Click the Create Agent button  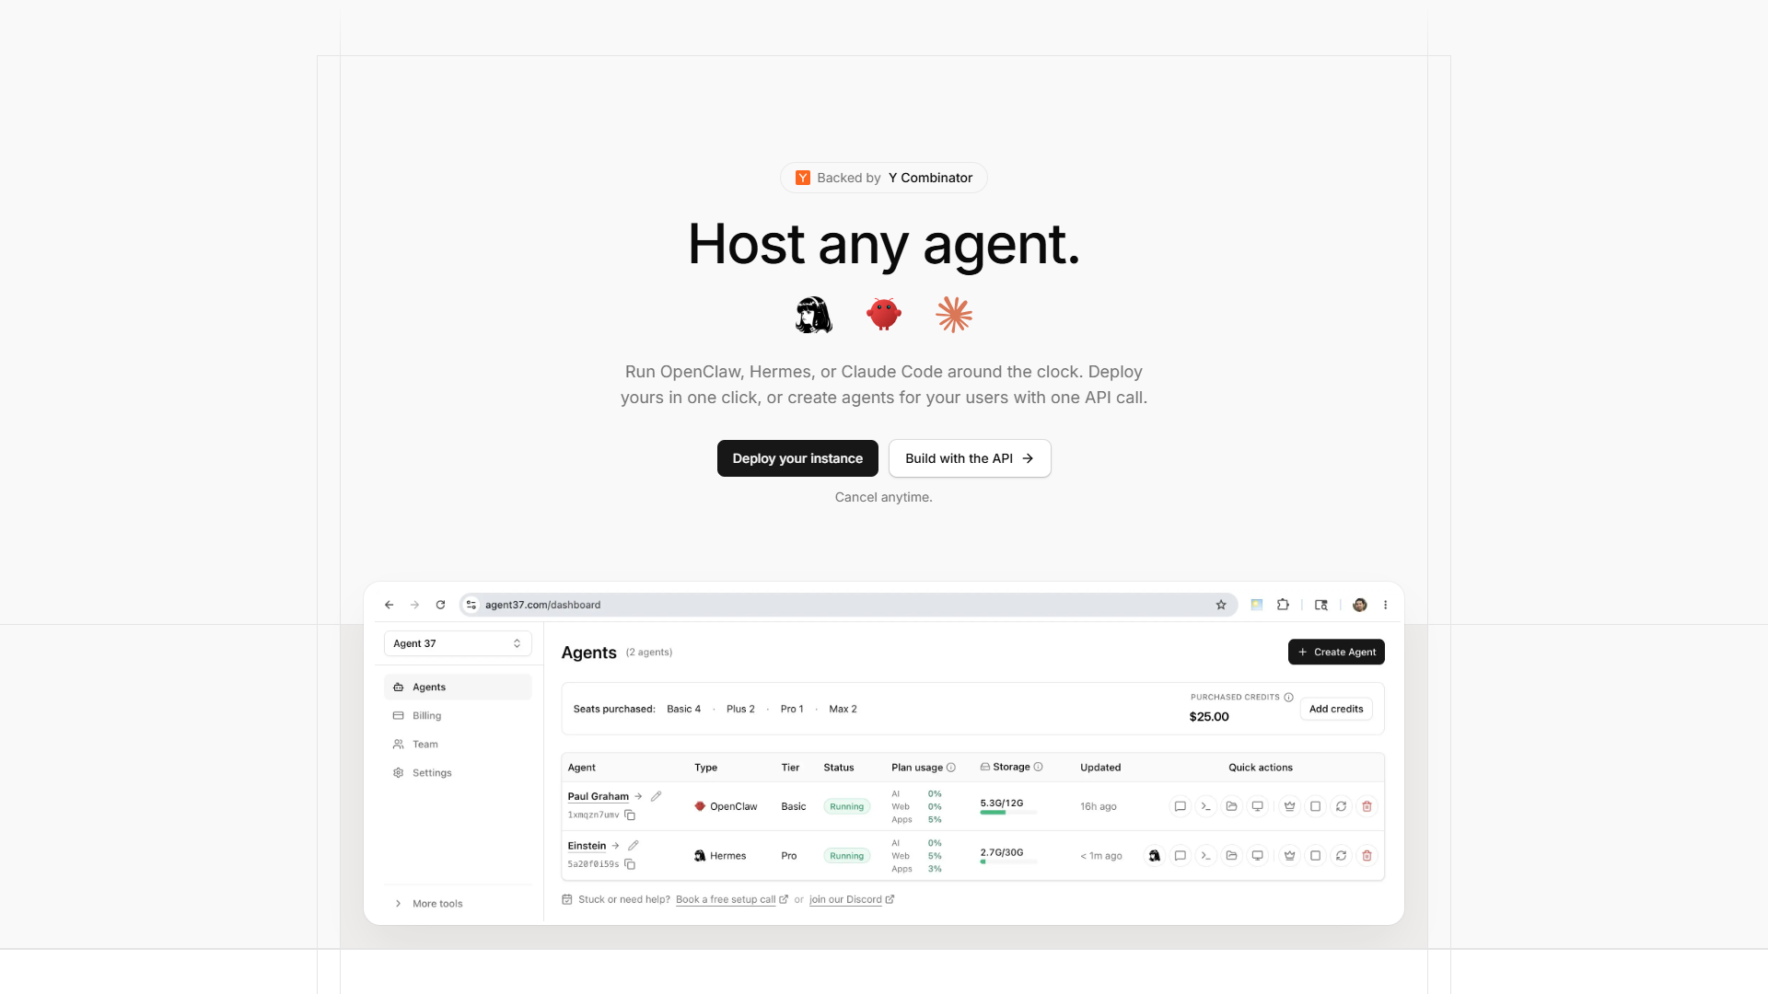click(1336, 652)
